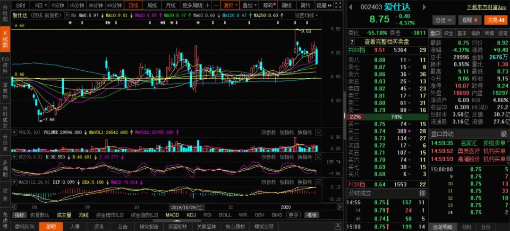
Task: Zoom in chart with the plus icon
Action: (x=207, y=5)
